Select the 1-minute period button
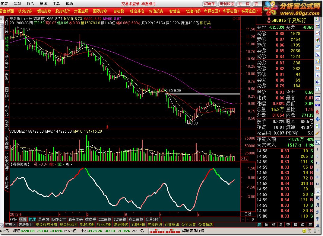This screenshot has width=323, height=236. [318, 149]
